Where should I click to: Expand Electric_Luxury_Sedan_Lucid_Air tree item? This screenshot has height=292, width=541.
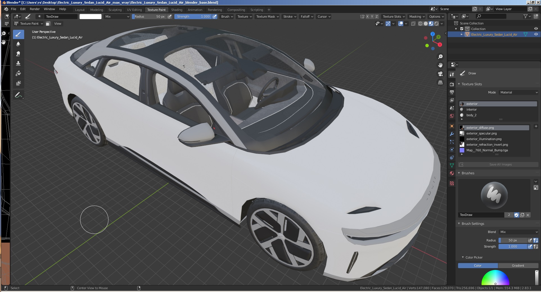coord(461,34)
